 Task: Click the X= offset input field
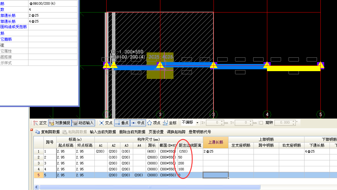coord(213,123)
